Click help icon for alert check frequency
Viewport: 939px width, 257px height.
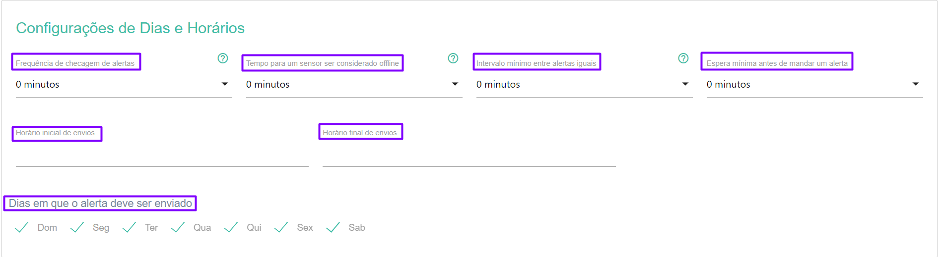click(x=223, y=58)
